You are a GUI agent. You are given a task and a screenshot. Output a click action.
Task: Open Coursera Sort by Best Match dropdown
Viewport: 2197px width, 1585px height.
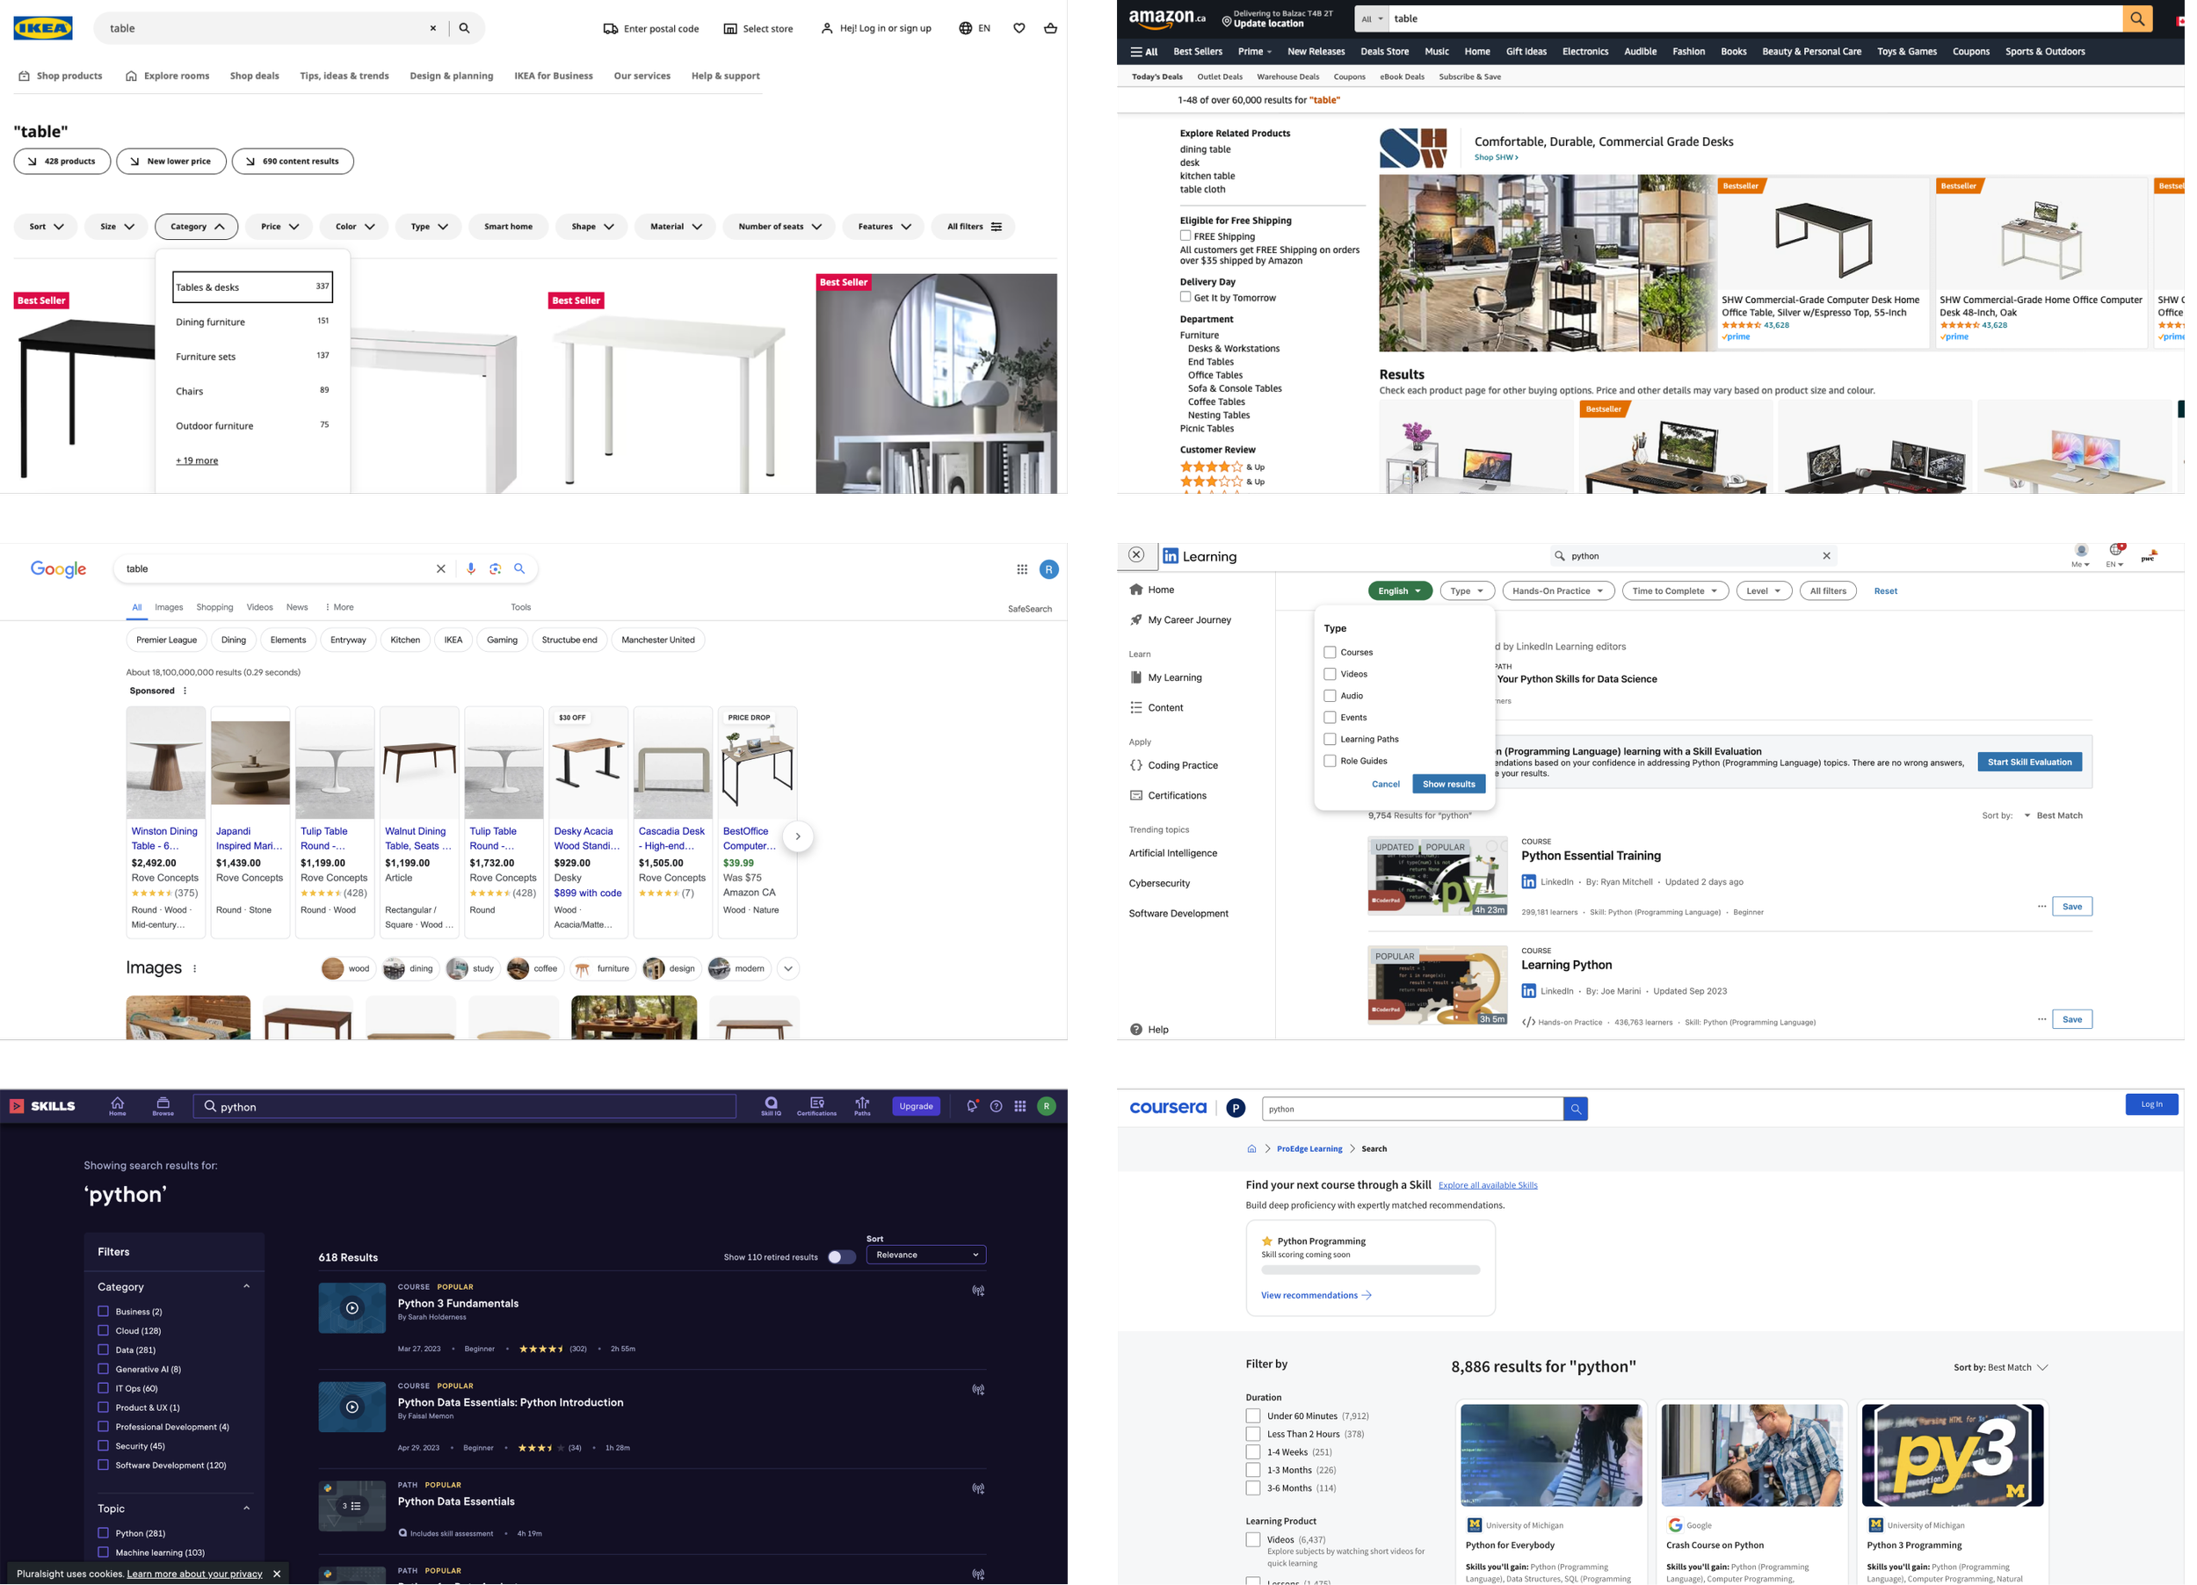2000,1367
